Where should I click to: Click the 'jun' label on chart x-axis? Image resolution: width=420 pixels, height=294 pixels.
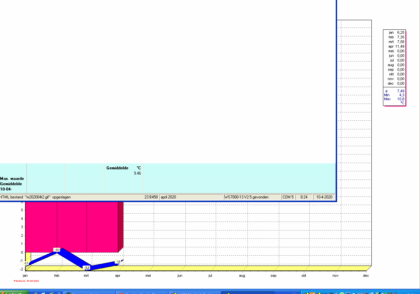(180, 275)
